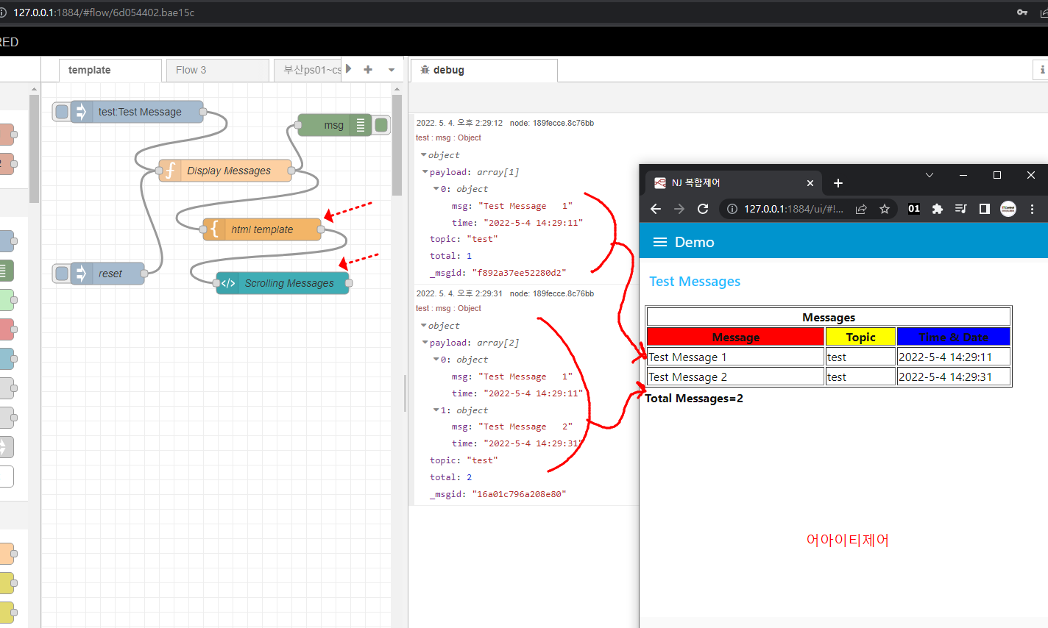
Task: Open a new browser tab
Action: click(x=838, y=183)
